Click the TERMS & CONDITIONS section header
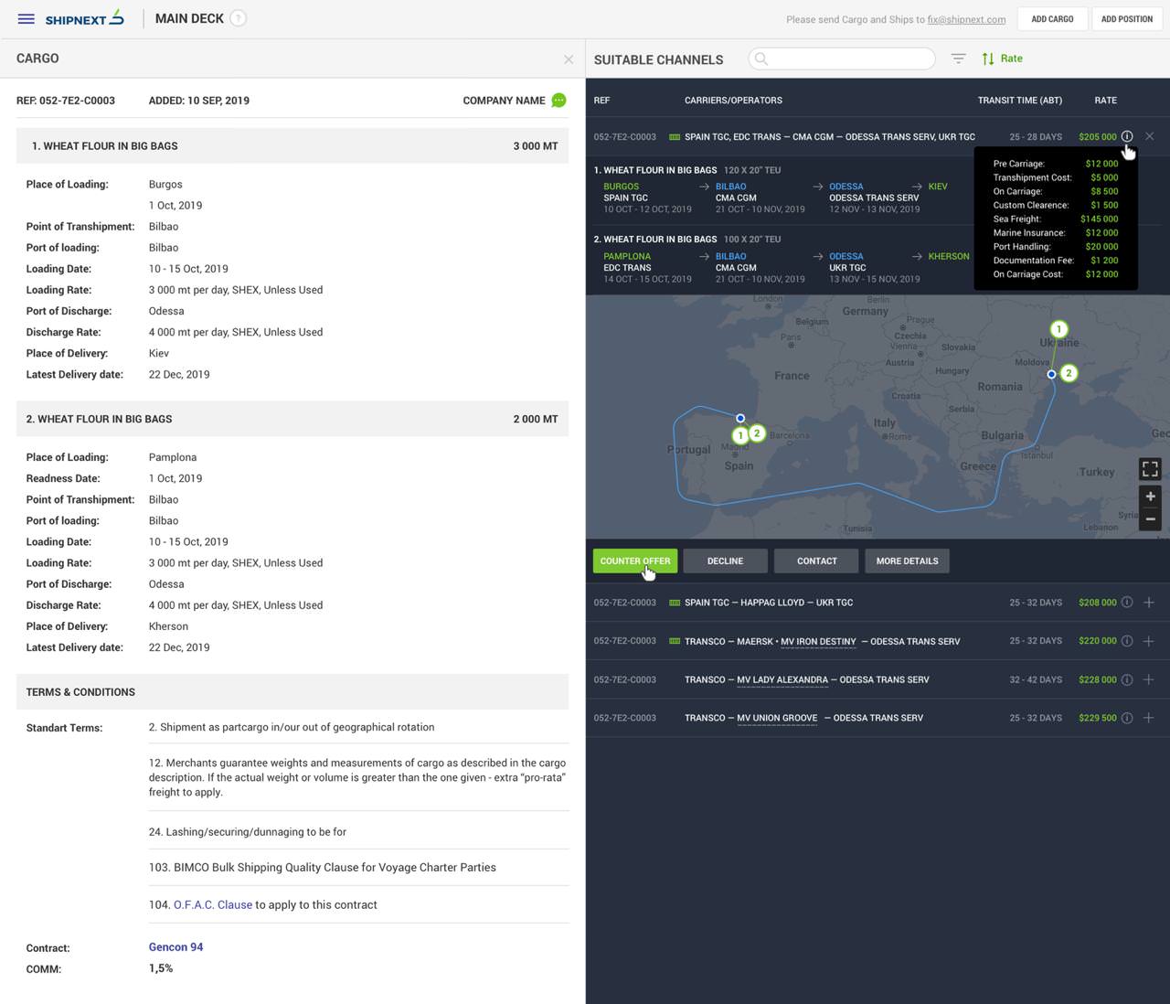Image resolution: width=1170 pixels, height=1004 pixels. 292,692
